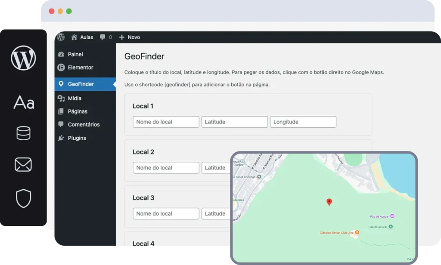The image size is (441, 265).
Task: Click the Aa typography icon in the left panel
Action: pos(24,102)
